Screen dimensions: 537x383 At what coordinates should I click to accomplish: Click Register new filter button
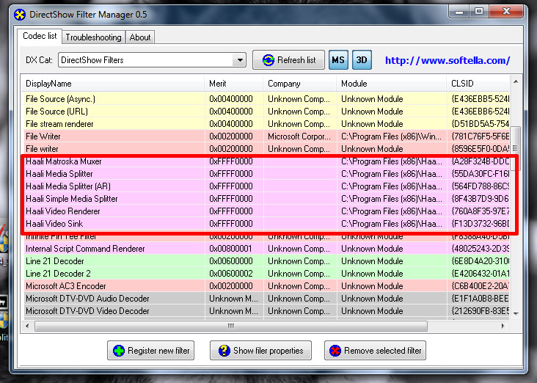150,351
